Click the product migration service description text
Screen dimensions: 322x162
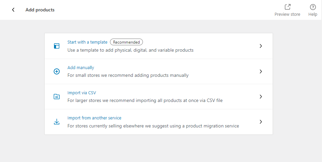tap(153, 126)
